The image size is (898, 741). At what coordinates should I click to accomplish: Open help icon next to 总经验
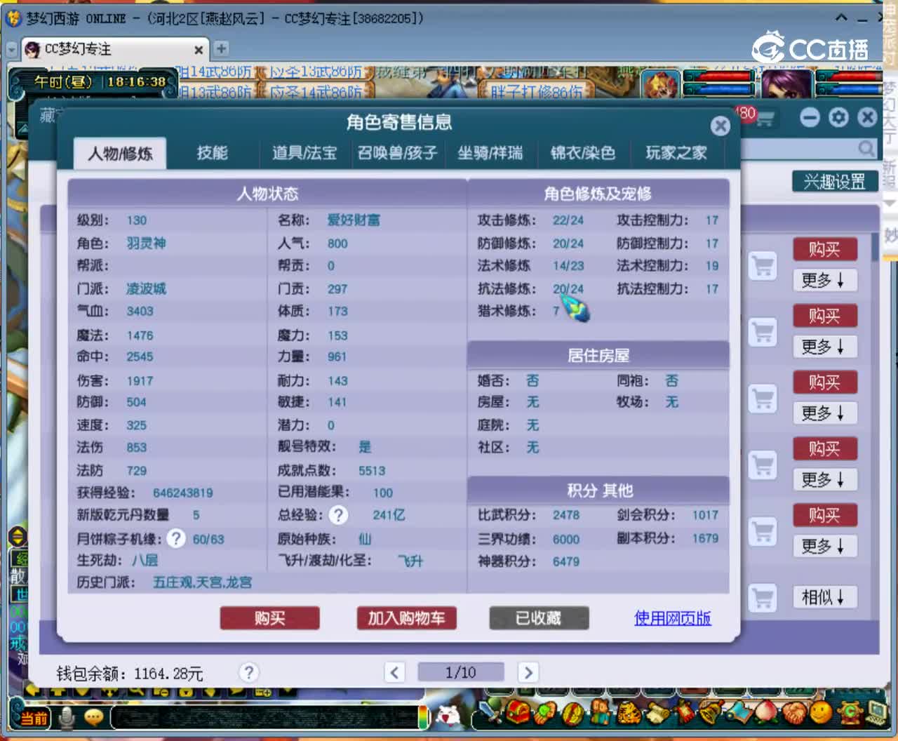pos(339,515)
